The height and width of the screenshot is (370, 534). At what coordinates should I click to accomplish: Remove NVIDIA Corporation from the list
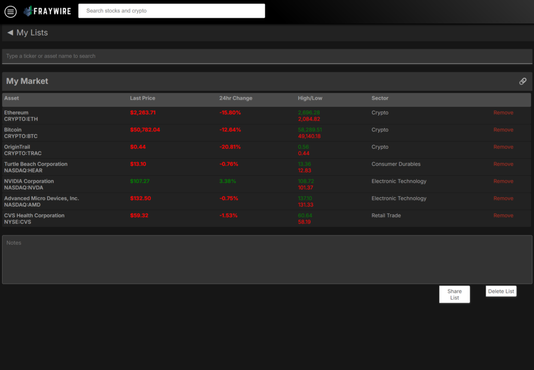[x=503, y=181]
